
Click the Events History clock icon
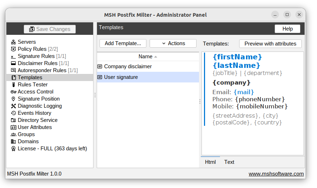click(x=14, y=113)
